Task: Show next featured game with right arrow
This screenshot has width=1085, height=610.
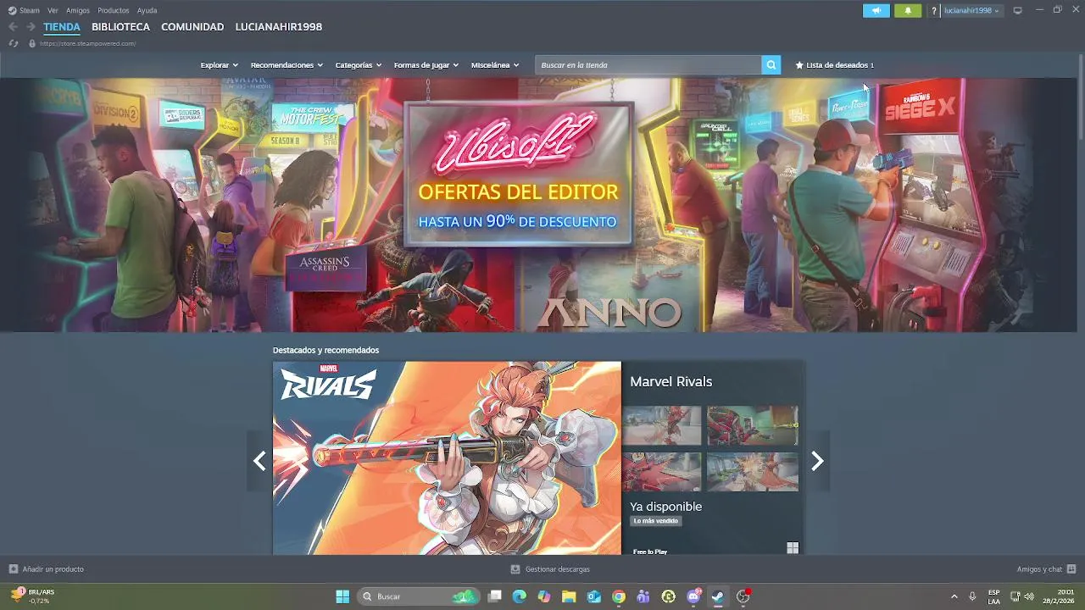Action: (817, 461)
